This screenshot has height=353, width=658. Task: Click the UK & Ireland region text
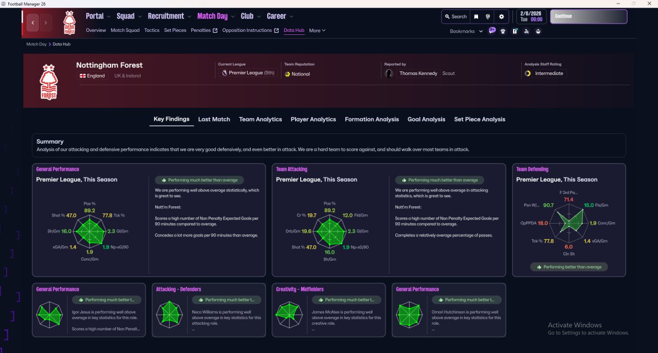point(127,76)
